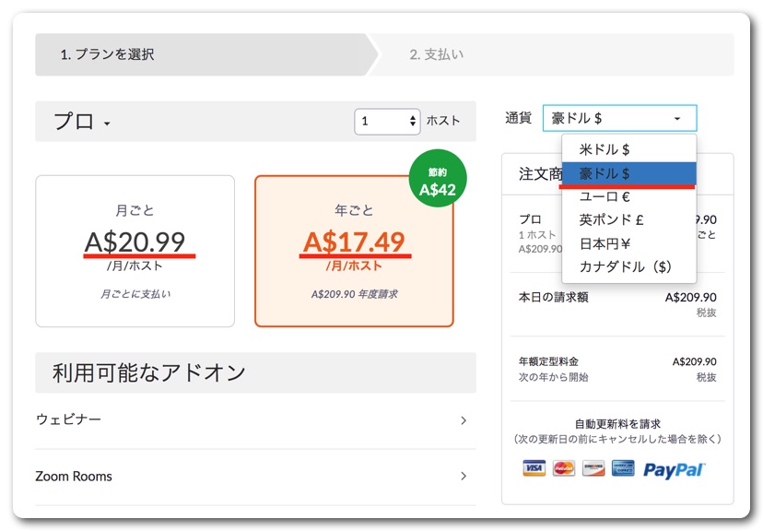Click the host count stepper field
The image size is (763, 531).
click(387, 121)
